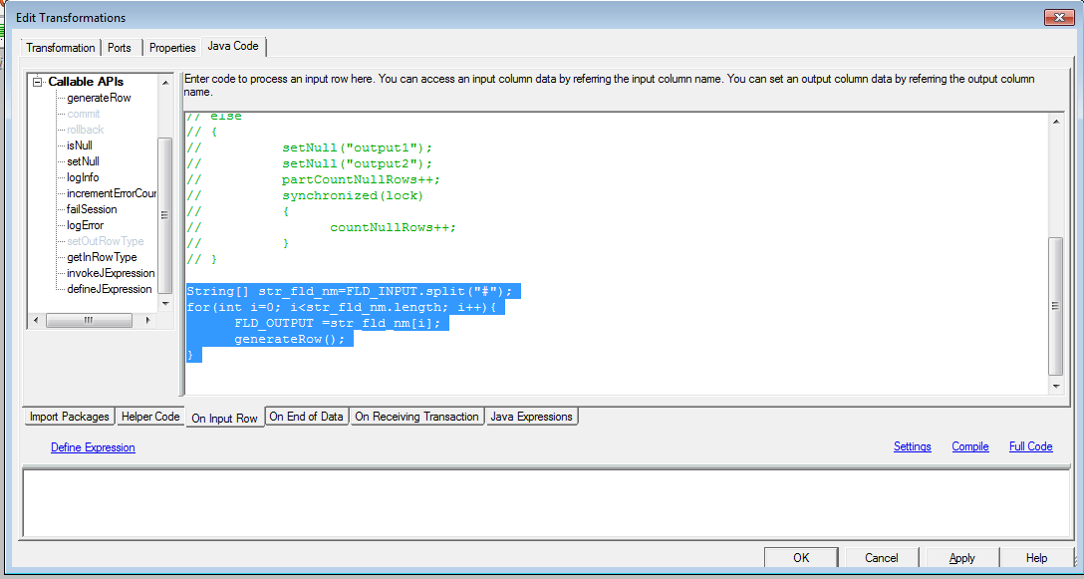This screenshot has height=579, width=1084.
Task: Open the Java Expressions tab
Action: (x=531, y=417)
